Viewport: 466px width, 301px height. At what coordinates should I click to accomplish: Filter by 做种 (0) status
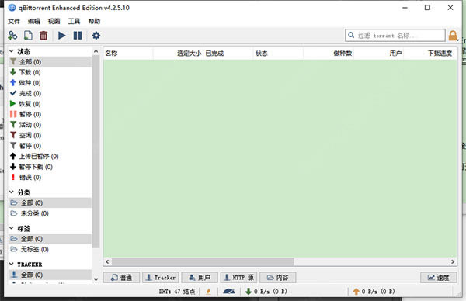[x=50, y=83]
